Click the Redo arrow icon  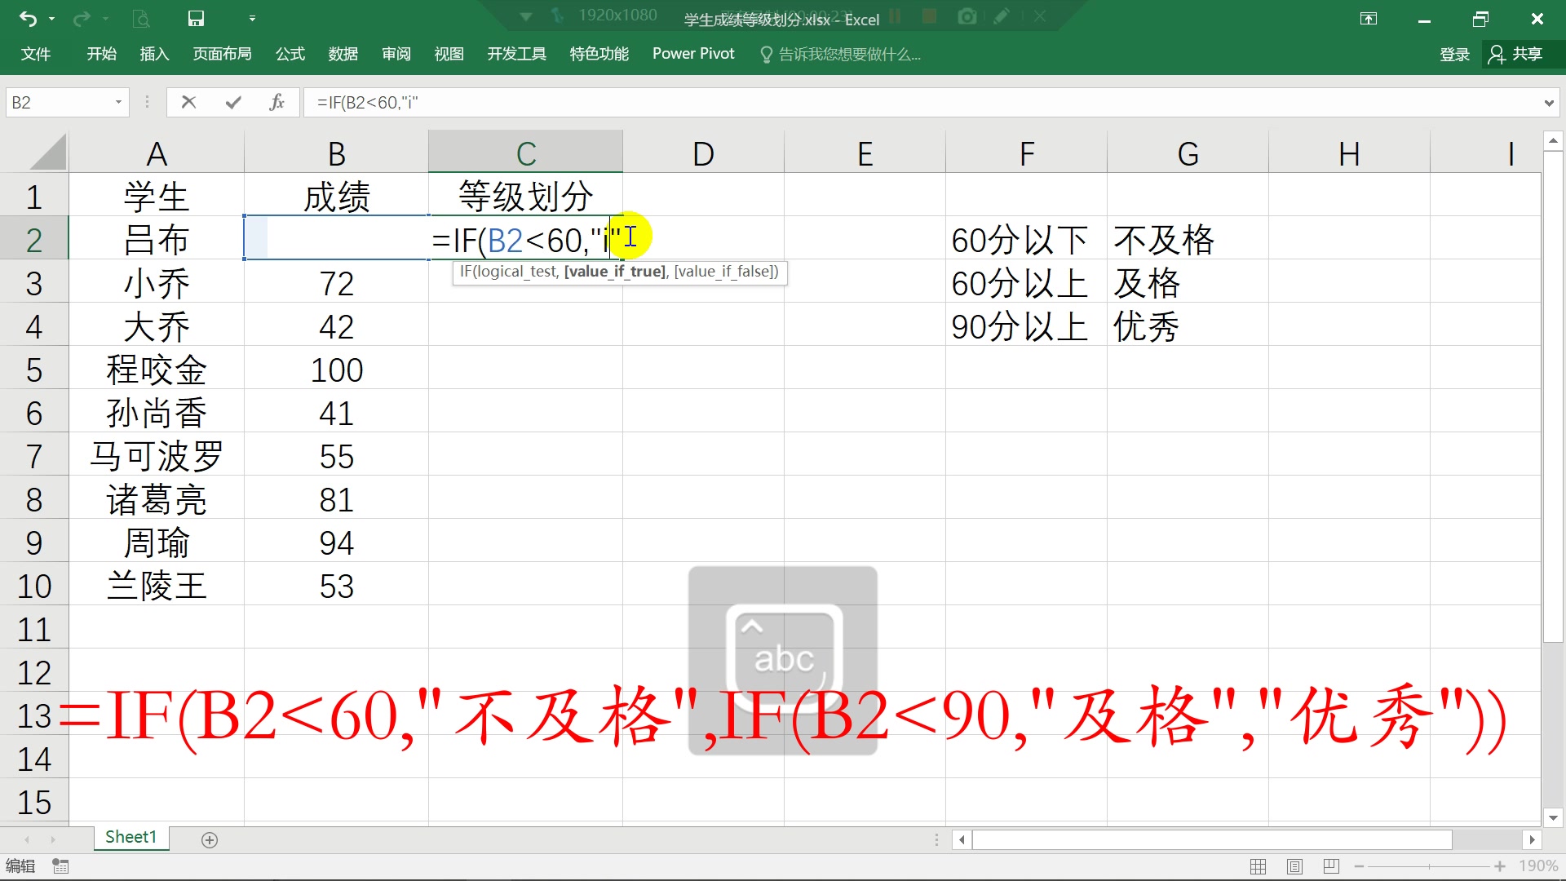[82, 18]
